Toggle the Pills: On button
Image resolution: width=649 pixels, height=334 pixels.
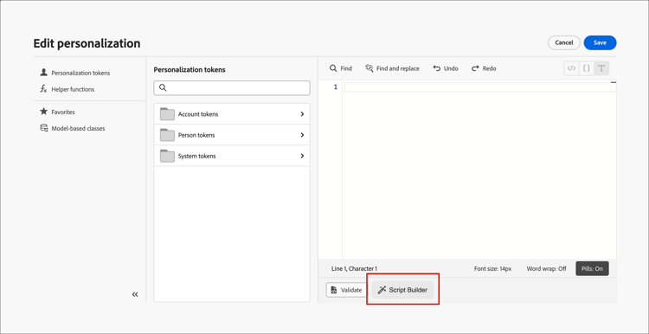[x=592, y=268]
